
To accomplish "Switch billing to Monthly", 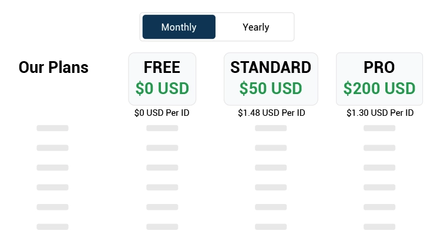I will [179, 27].
